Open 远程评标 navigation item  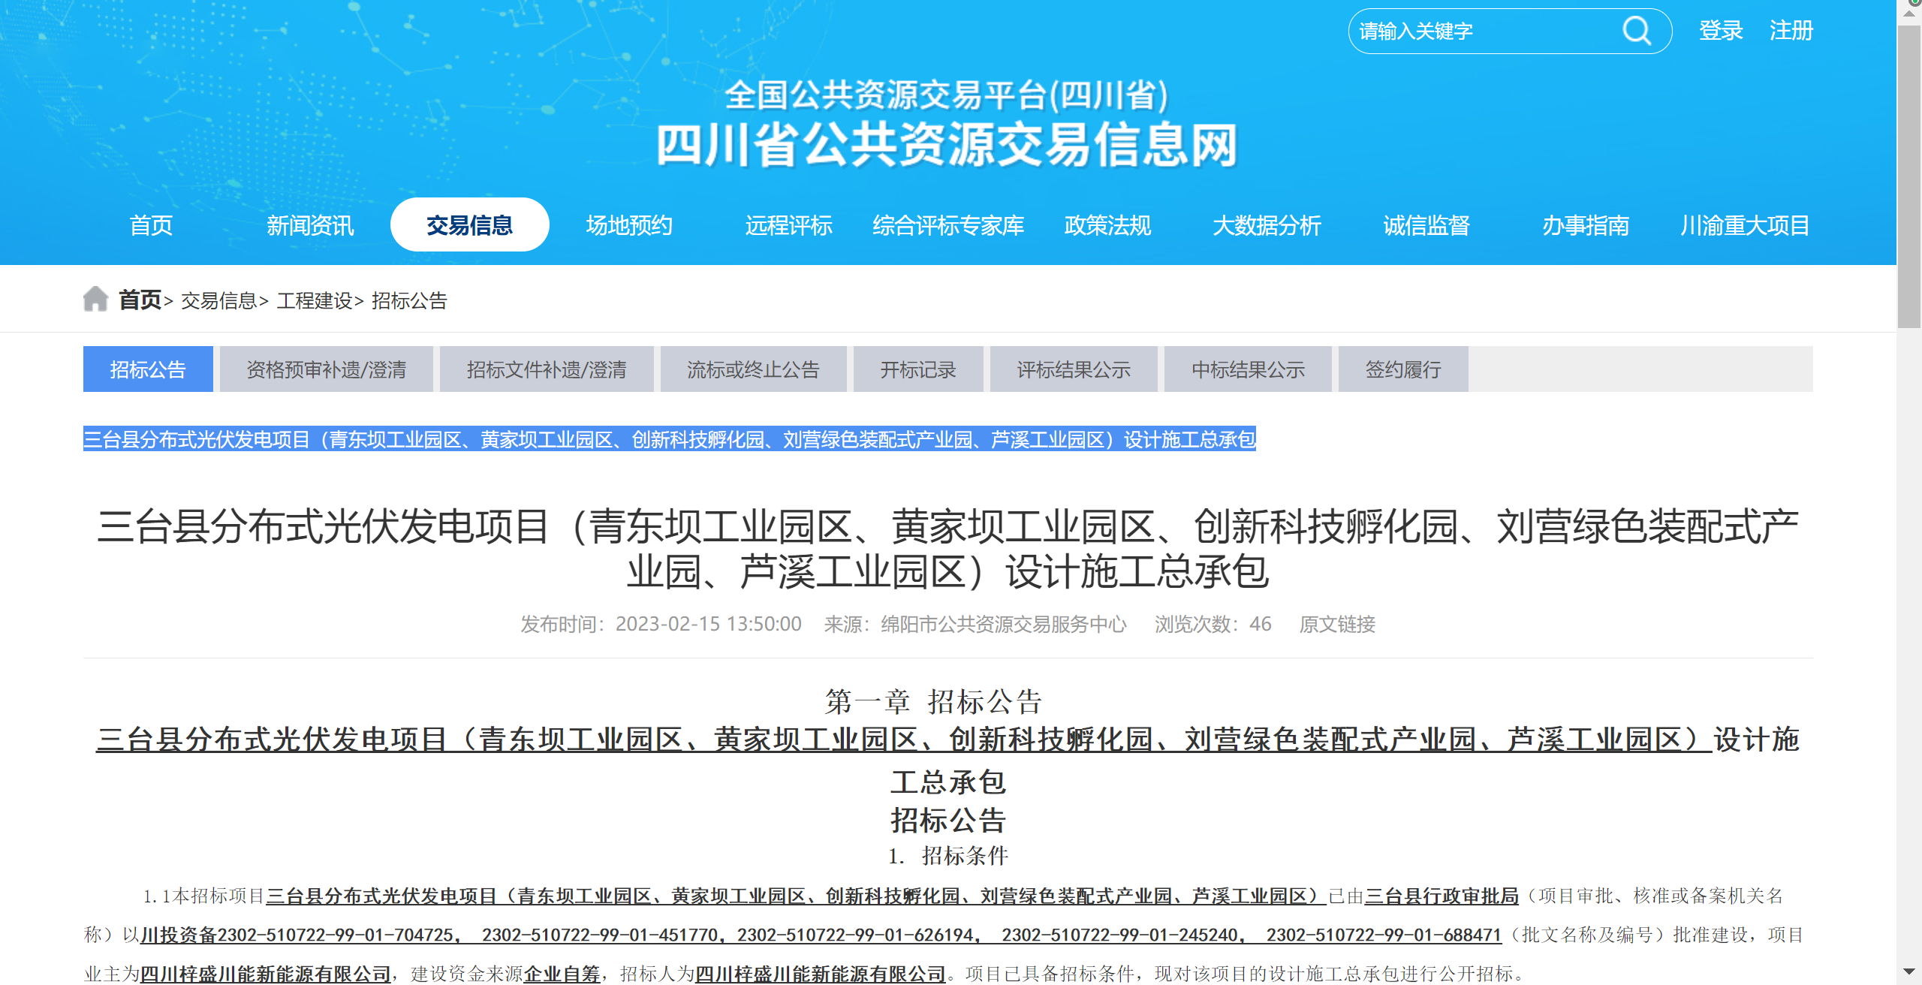tap(788, 225)
